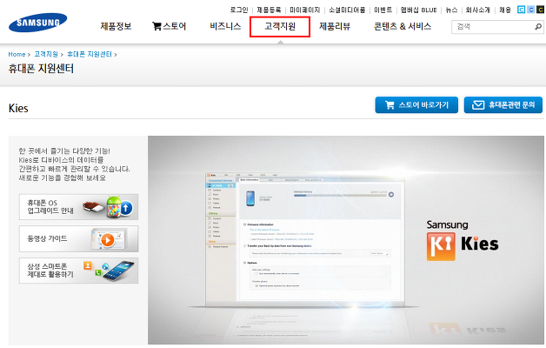Screen dimensions: 546x348
Task: Open the 콘텐츠 & 서비스 menu
Action: tap(403, 26)
